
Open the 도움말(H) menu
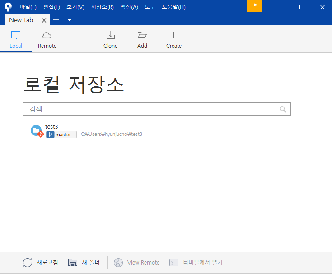point(173,7)
